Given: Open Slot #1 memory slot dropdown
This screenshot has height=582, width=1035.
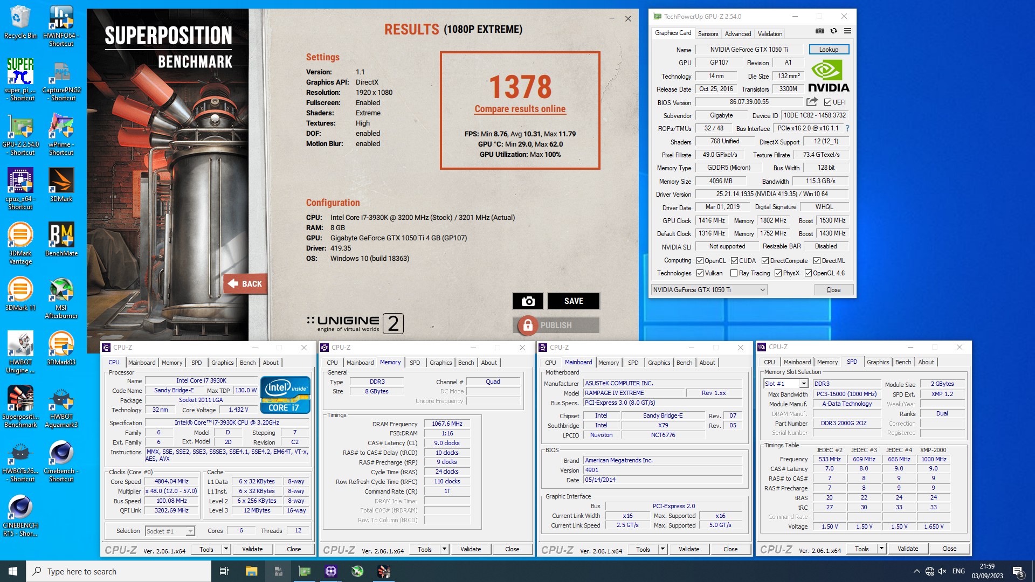Looking at the screenshot, I should click(x=785, y=384).
